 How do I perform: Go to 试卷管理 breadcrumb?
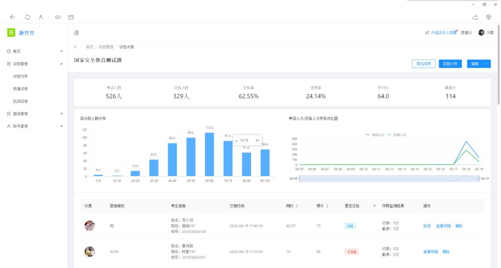click(106, 47)
